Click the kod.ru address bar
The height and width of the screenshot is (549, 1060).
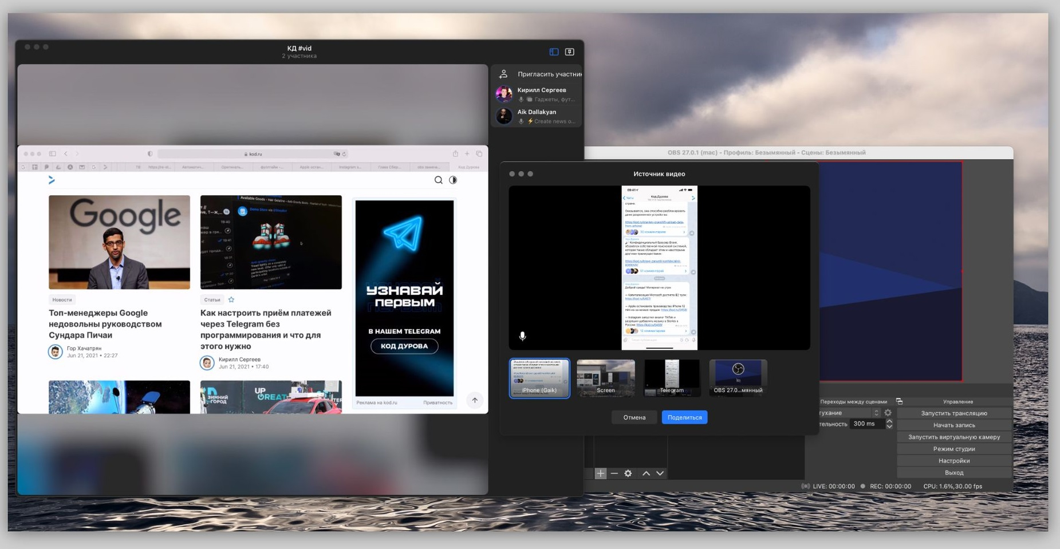pos(253,154)
